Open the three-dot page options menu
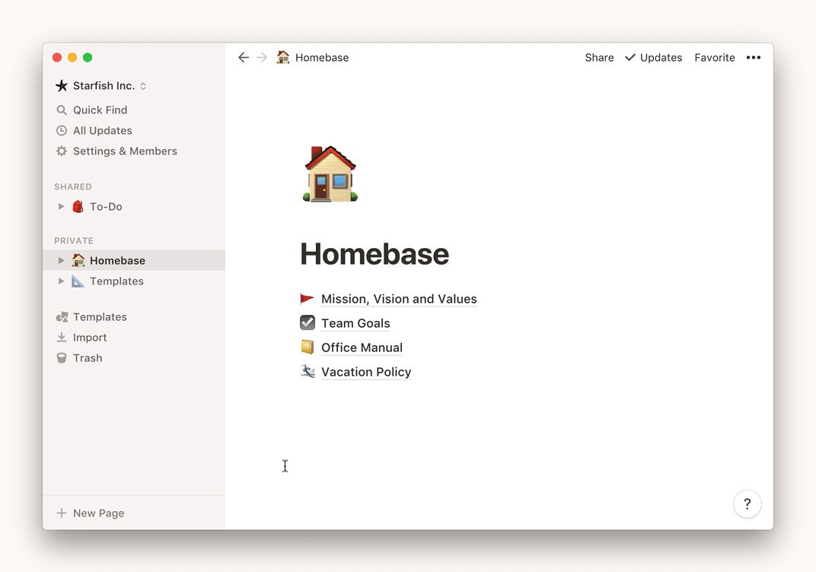816x572 pixels. [754, 58]
